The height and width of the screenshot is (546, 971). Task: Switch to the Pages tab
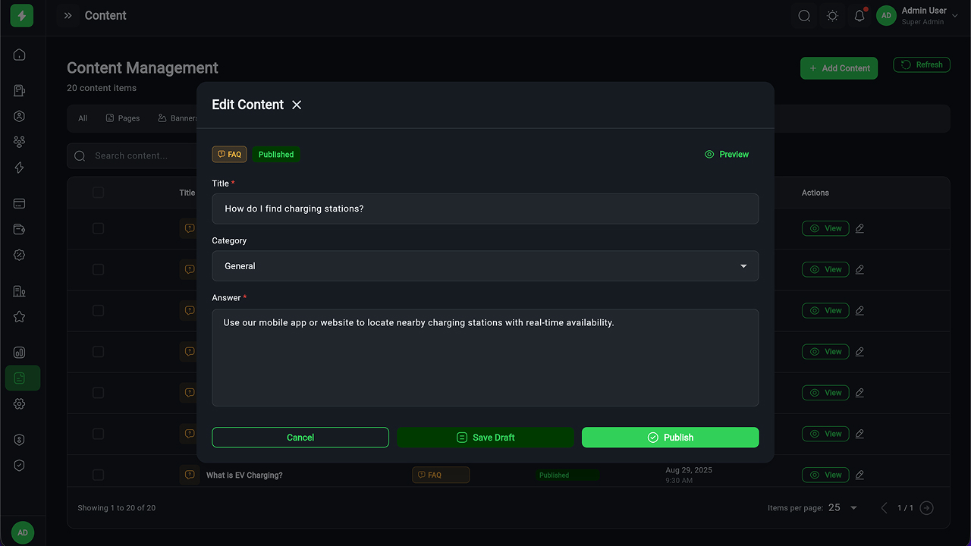(123, 118)
